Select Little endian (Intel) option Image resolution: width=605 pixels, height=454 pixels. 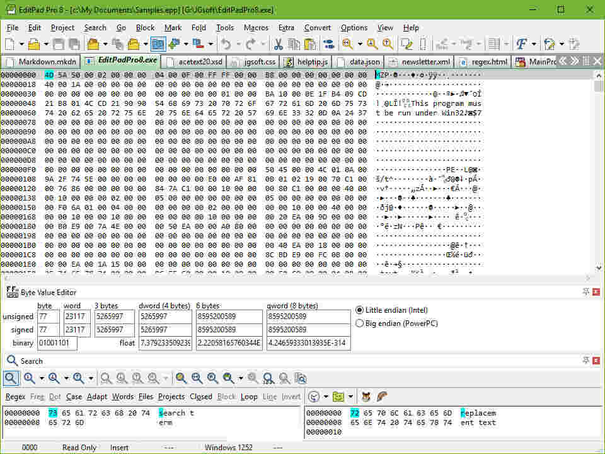(360, 310)
